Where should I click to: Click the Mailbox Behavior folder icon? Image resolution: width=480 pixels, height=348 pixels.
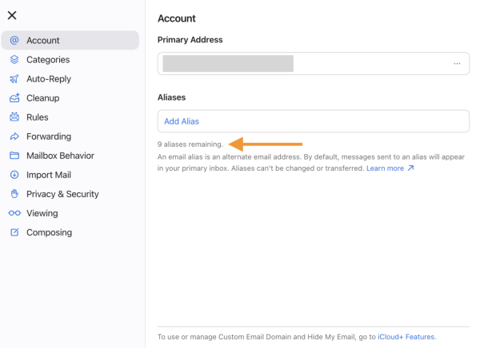pyautogui.click(x=14, y=156)
